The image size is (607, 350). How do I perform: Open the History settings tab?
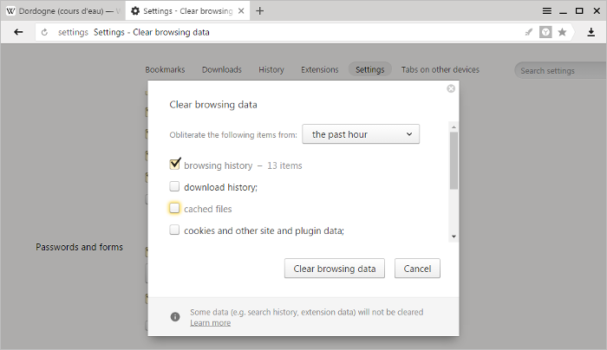[x=271, y=69]
